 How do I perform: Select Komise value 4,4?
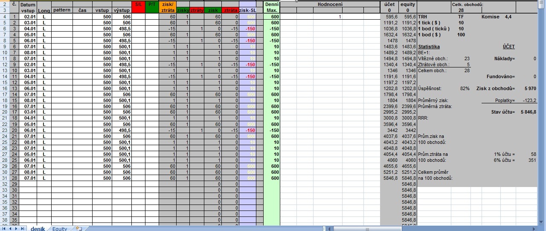tap(507, 16)
